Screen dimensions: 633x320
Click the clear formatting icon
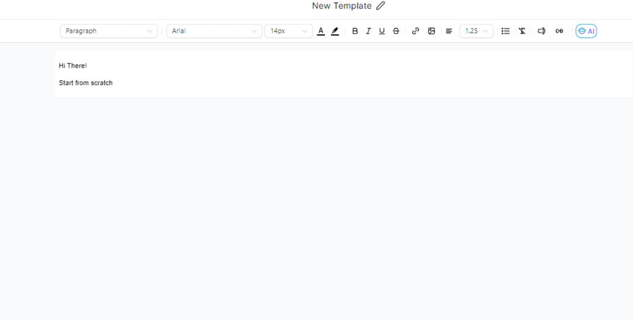(522, 31)
